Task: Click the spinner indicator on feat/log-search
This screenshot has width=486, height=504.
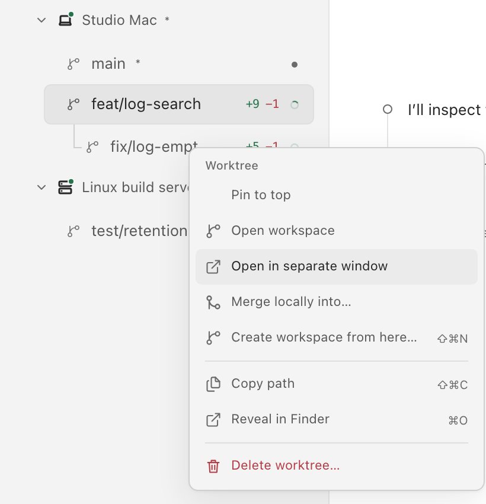Action: [x=295, y=105]
